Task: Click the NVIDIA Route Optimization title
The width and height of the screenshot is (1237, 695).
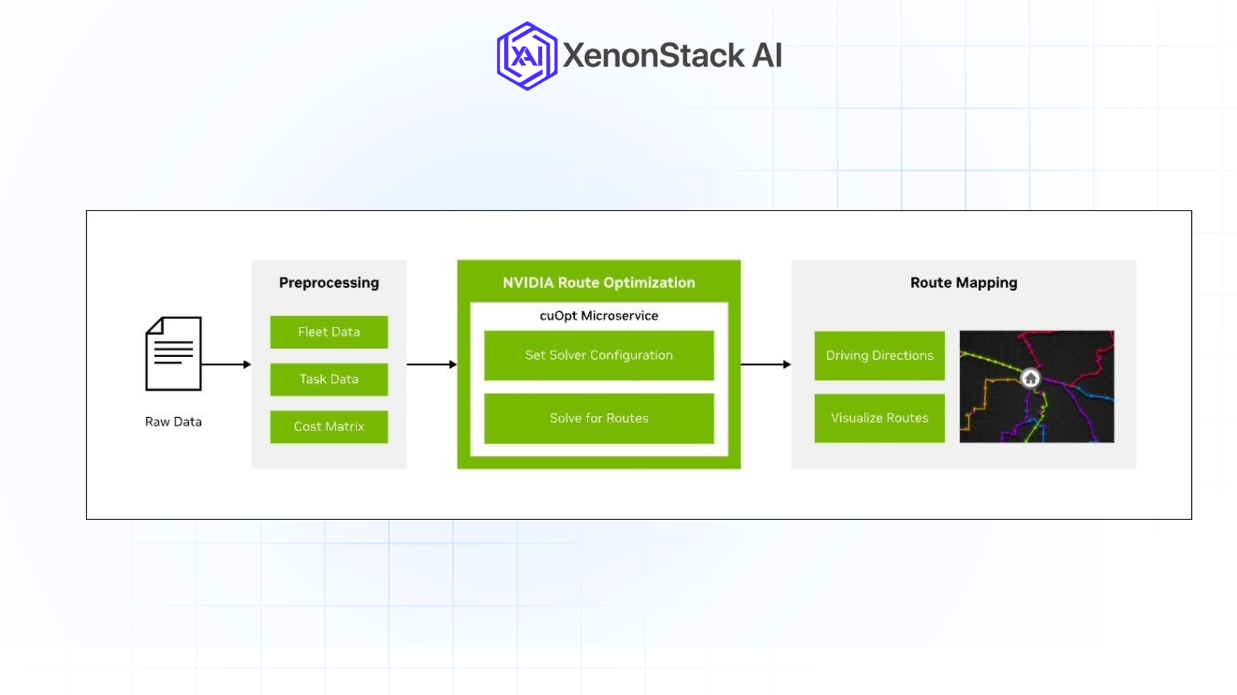Action: pos(599,283)
